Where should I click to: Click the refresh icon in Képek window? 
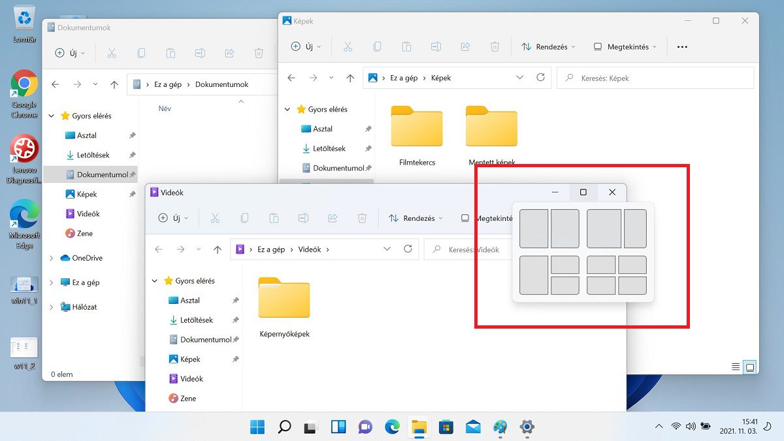click(x=540, y=77)
